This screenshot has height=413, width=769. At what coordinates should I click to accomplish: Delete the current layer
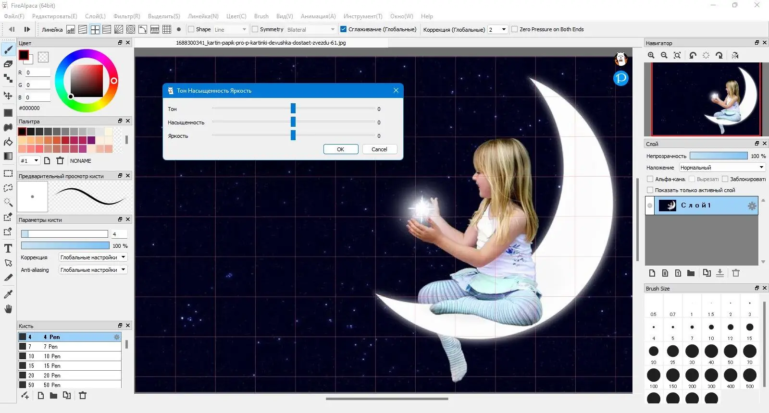coord(736,273)
